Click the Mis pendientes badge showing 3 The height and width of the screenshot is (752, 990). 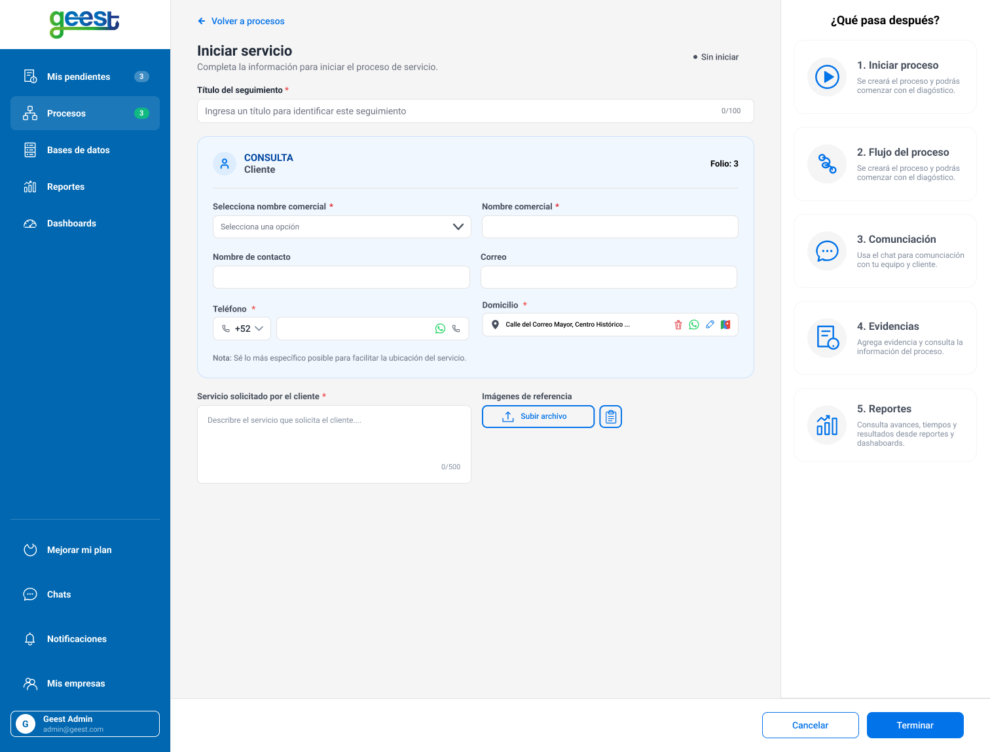[x=141, y=77]
